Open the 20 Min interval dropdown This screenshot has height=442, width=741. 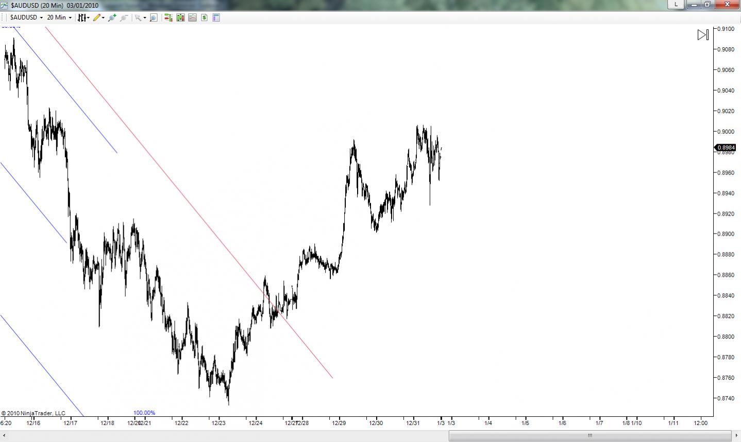tap(59, 17)
